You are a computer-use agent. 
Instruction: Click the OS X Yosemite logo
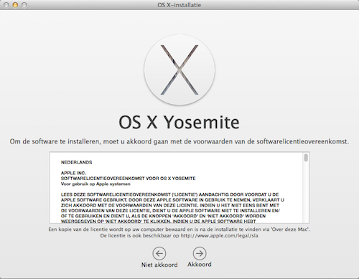179,70
